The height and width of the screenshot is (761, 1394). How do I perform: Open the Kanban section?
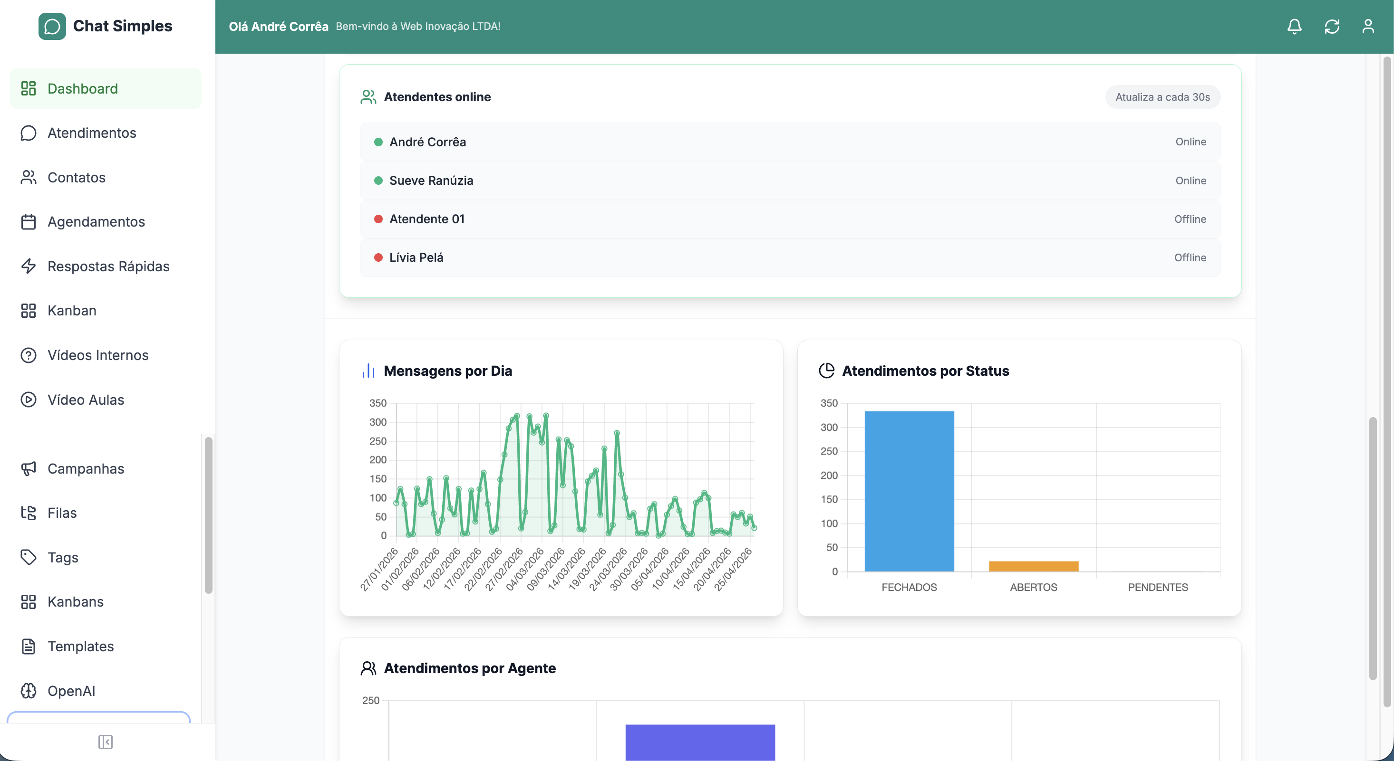click(71, 311)
